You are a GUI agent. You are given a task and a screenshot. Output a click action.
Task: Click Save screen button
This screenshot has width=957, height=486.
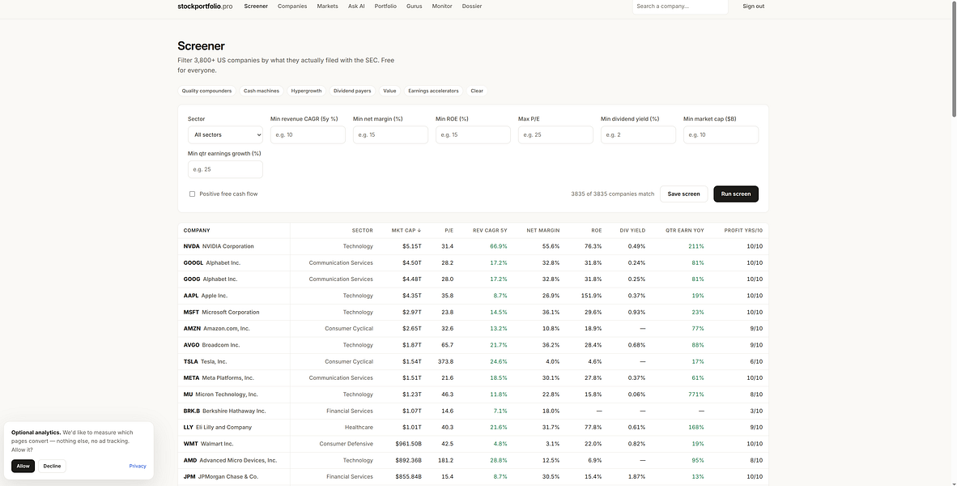pos(683,194)
